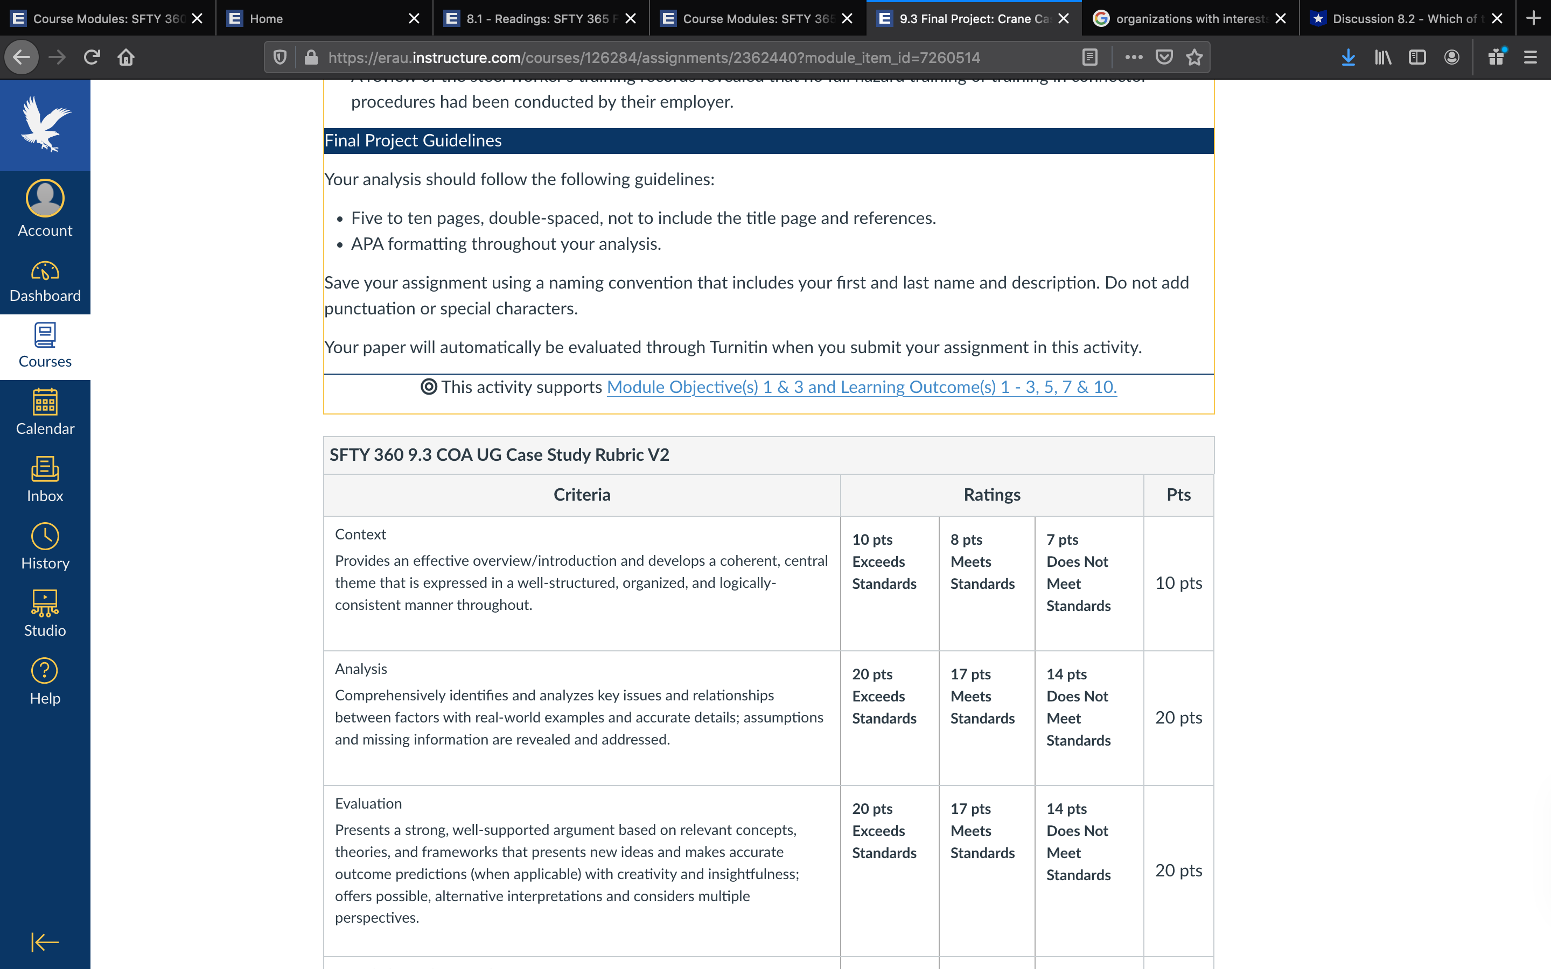Switch to Course Modules SFTY 365 tab
This screenshot has width=1551, height=969.
(758, 18)
